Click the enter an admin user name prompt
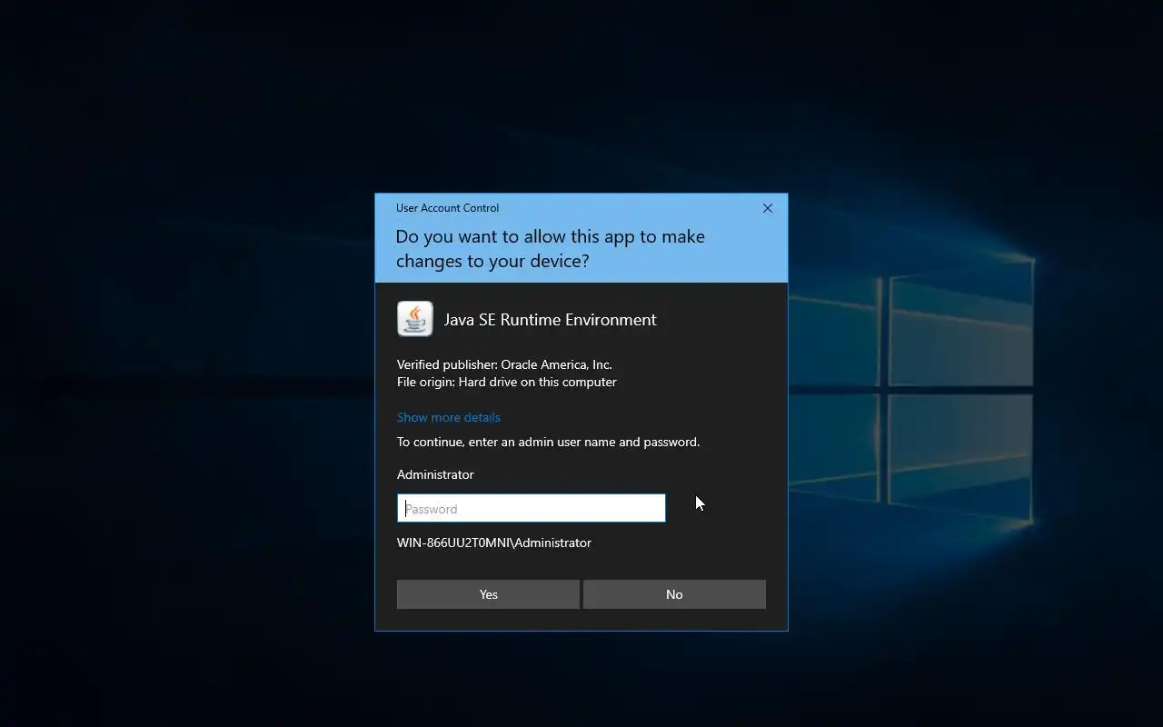 coord(549,442)
